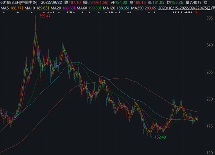The image size is (215, 155).
Task: Click the 230 price axis label
Action: [210, 99]
